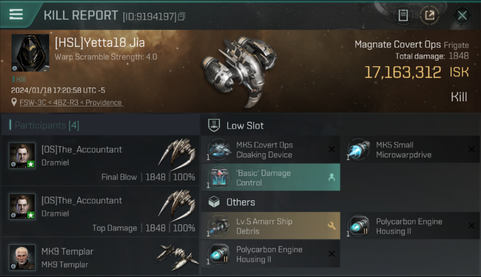View the Magnate Covert Ops ship image
This screenshot has height=277, width=481.
pos(239,70)
